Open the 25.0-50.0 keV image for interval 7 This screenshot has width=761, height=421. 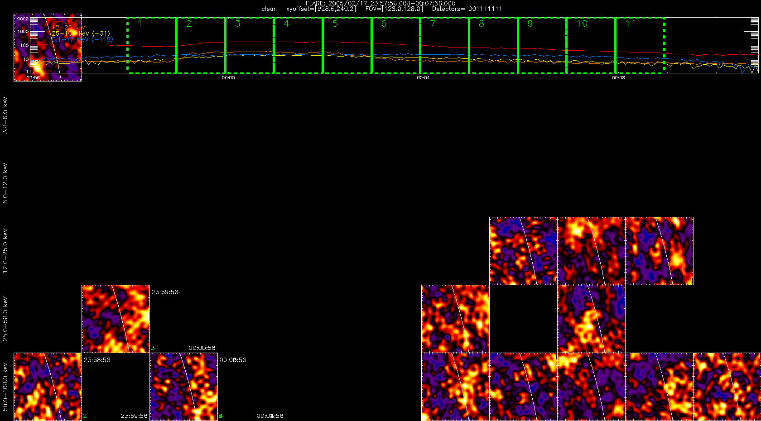click(x=455, y=319)
